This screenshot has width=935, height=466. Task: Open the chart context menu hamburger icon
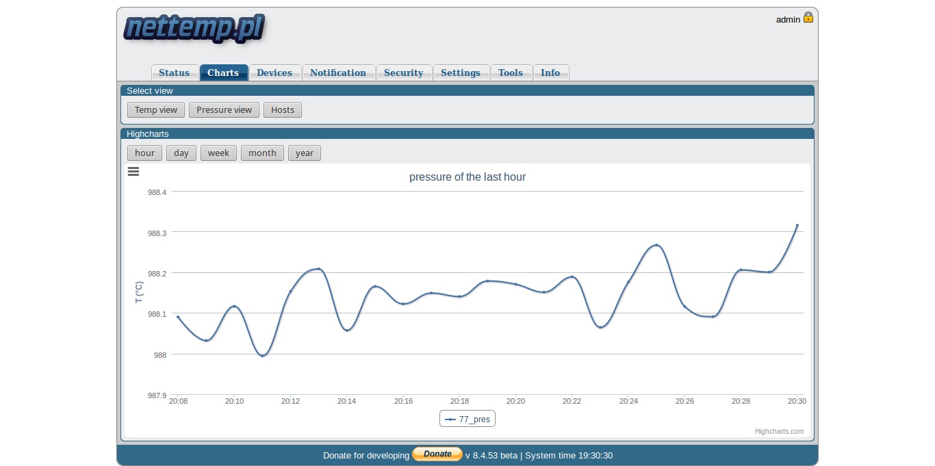pyautogui.click(x=133, y=171)
